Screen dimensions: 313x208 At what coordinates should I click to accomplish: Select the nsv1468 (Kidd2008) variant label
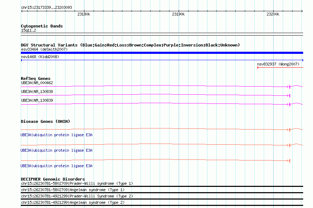40,57
